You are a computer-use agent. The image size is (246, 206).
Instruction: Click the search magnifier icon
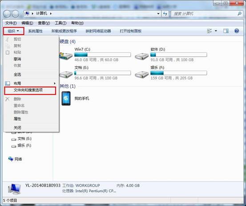[x=240, y=14]
